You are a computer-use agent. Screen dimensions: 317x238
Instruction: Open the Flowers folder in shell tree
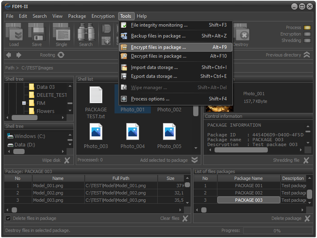[x=42, y=111]
